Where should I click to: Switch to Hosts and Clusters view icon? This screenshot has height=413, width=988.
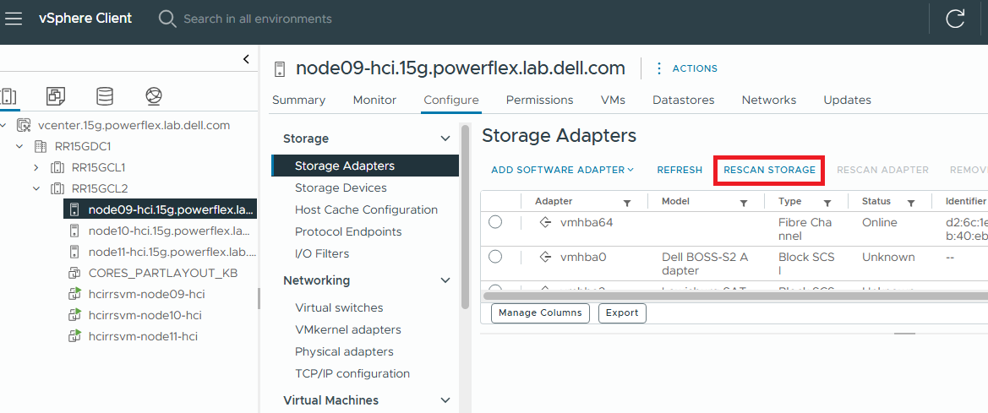8,96
